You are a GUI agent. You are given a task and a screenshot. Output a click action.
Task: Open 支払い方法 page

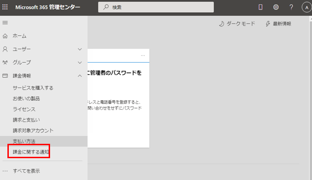(44, 141)
